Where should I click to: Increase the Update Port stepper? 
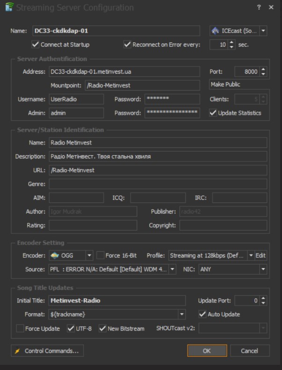pyautogui.click(x=263, y=298)
